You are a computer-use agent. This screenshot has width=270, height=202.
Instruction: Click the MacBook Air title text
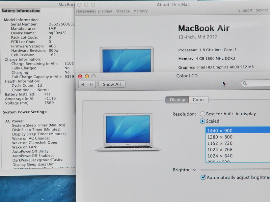[x=204, y=28]
